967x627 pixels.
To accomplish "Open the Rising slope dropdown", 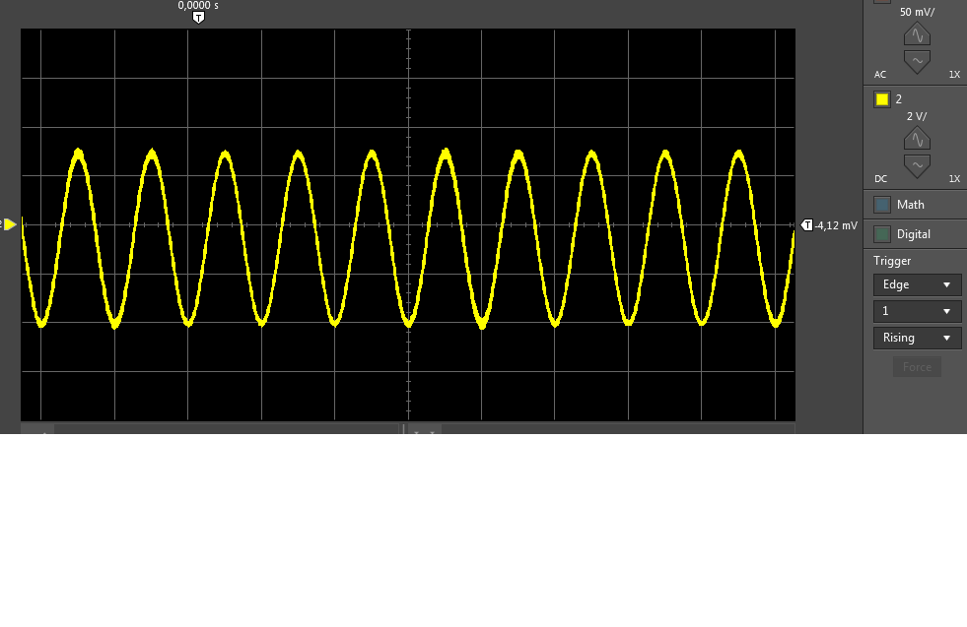I will 917,338.
